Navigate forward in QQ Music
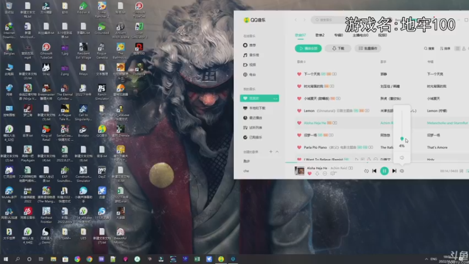Image resolution: width=469 pixels, height=264 pixels. pos(304,20)
